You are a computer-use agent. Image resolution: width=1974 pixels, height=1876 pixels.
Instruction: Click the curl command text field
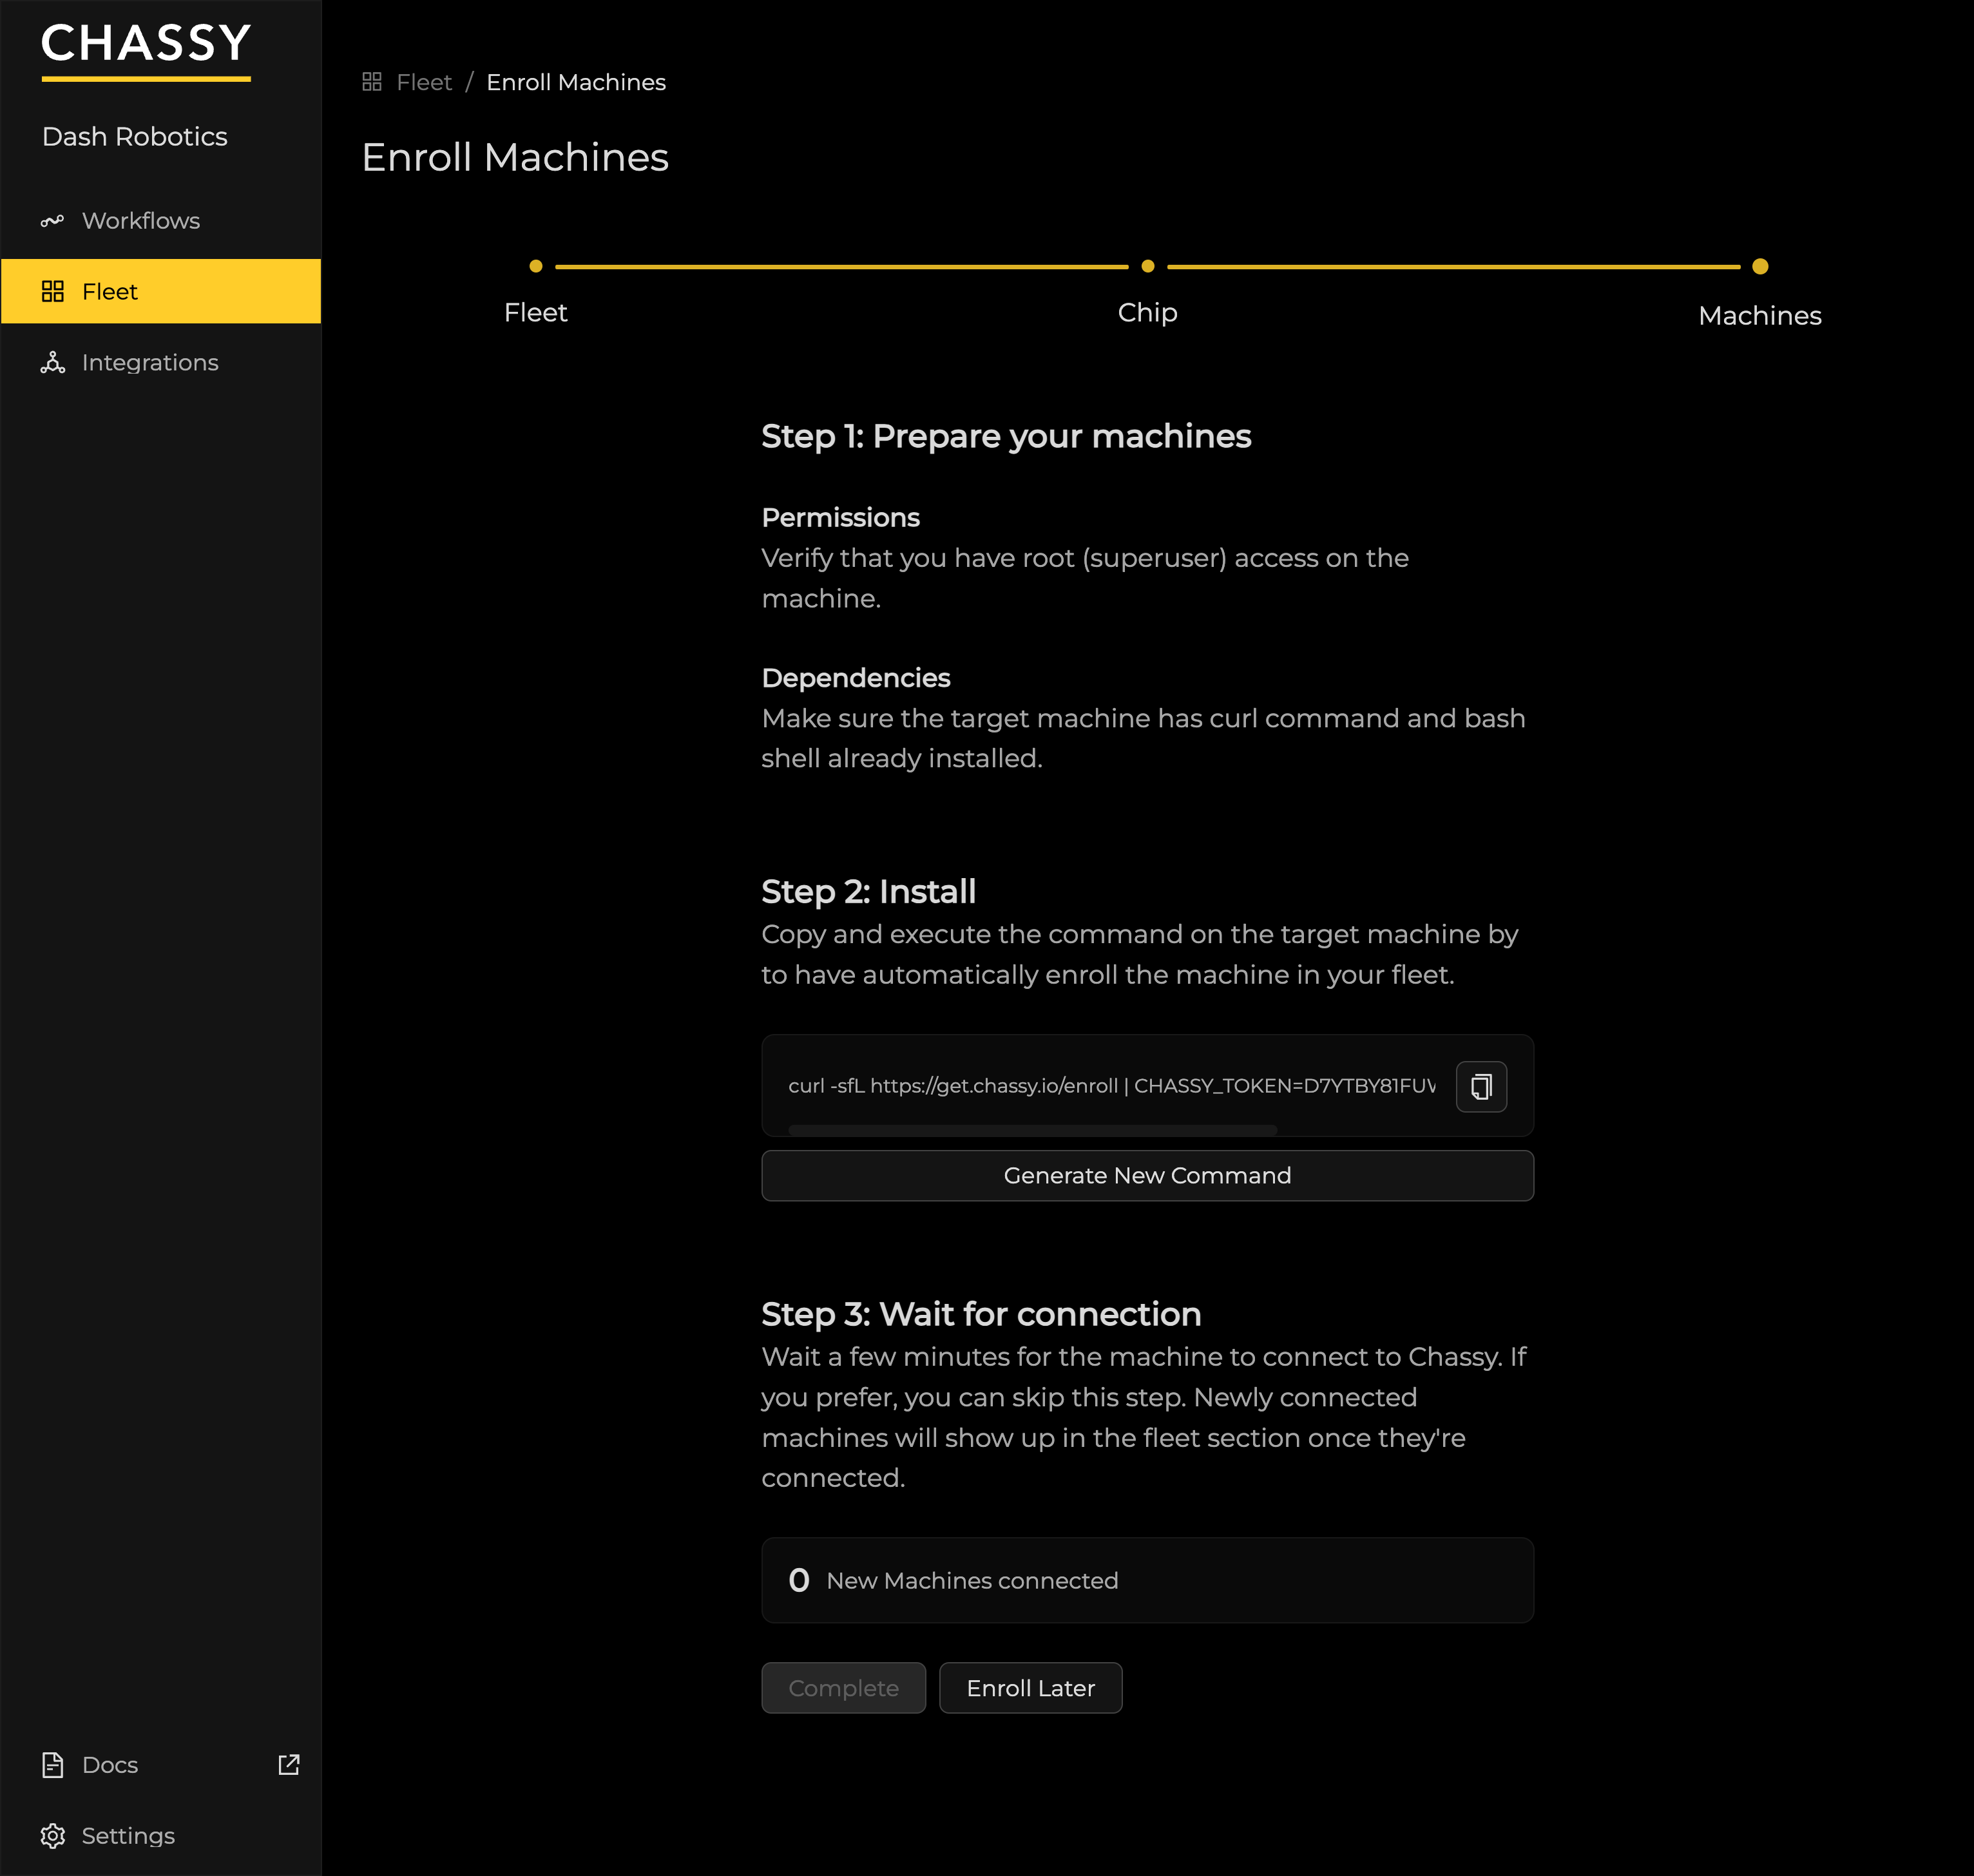click(1110, 1086)
